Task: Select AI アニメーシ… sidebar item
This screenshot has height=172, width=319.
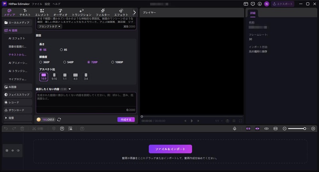Action: (x=18, y=63)
